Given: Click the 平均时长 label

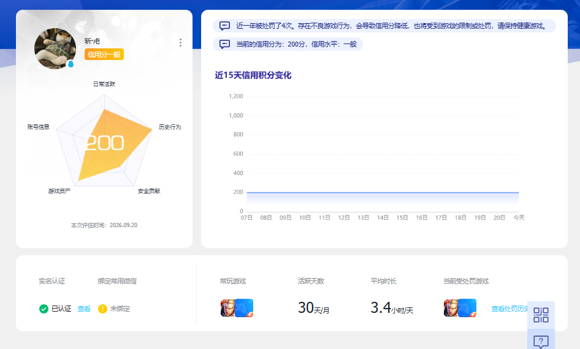Looking at the screenshot, I should (x=384, y=282).
